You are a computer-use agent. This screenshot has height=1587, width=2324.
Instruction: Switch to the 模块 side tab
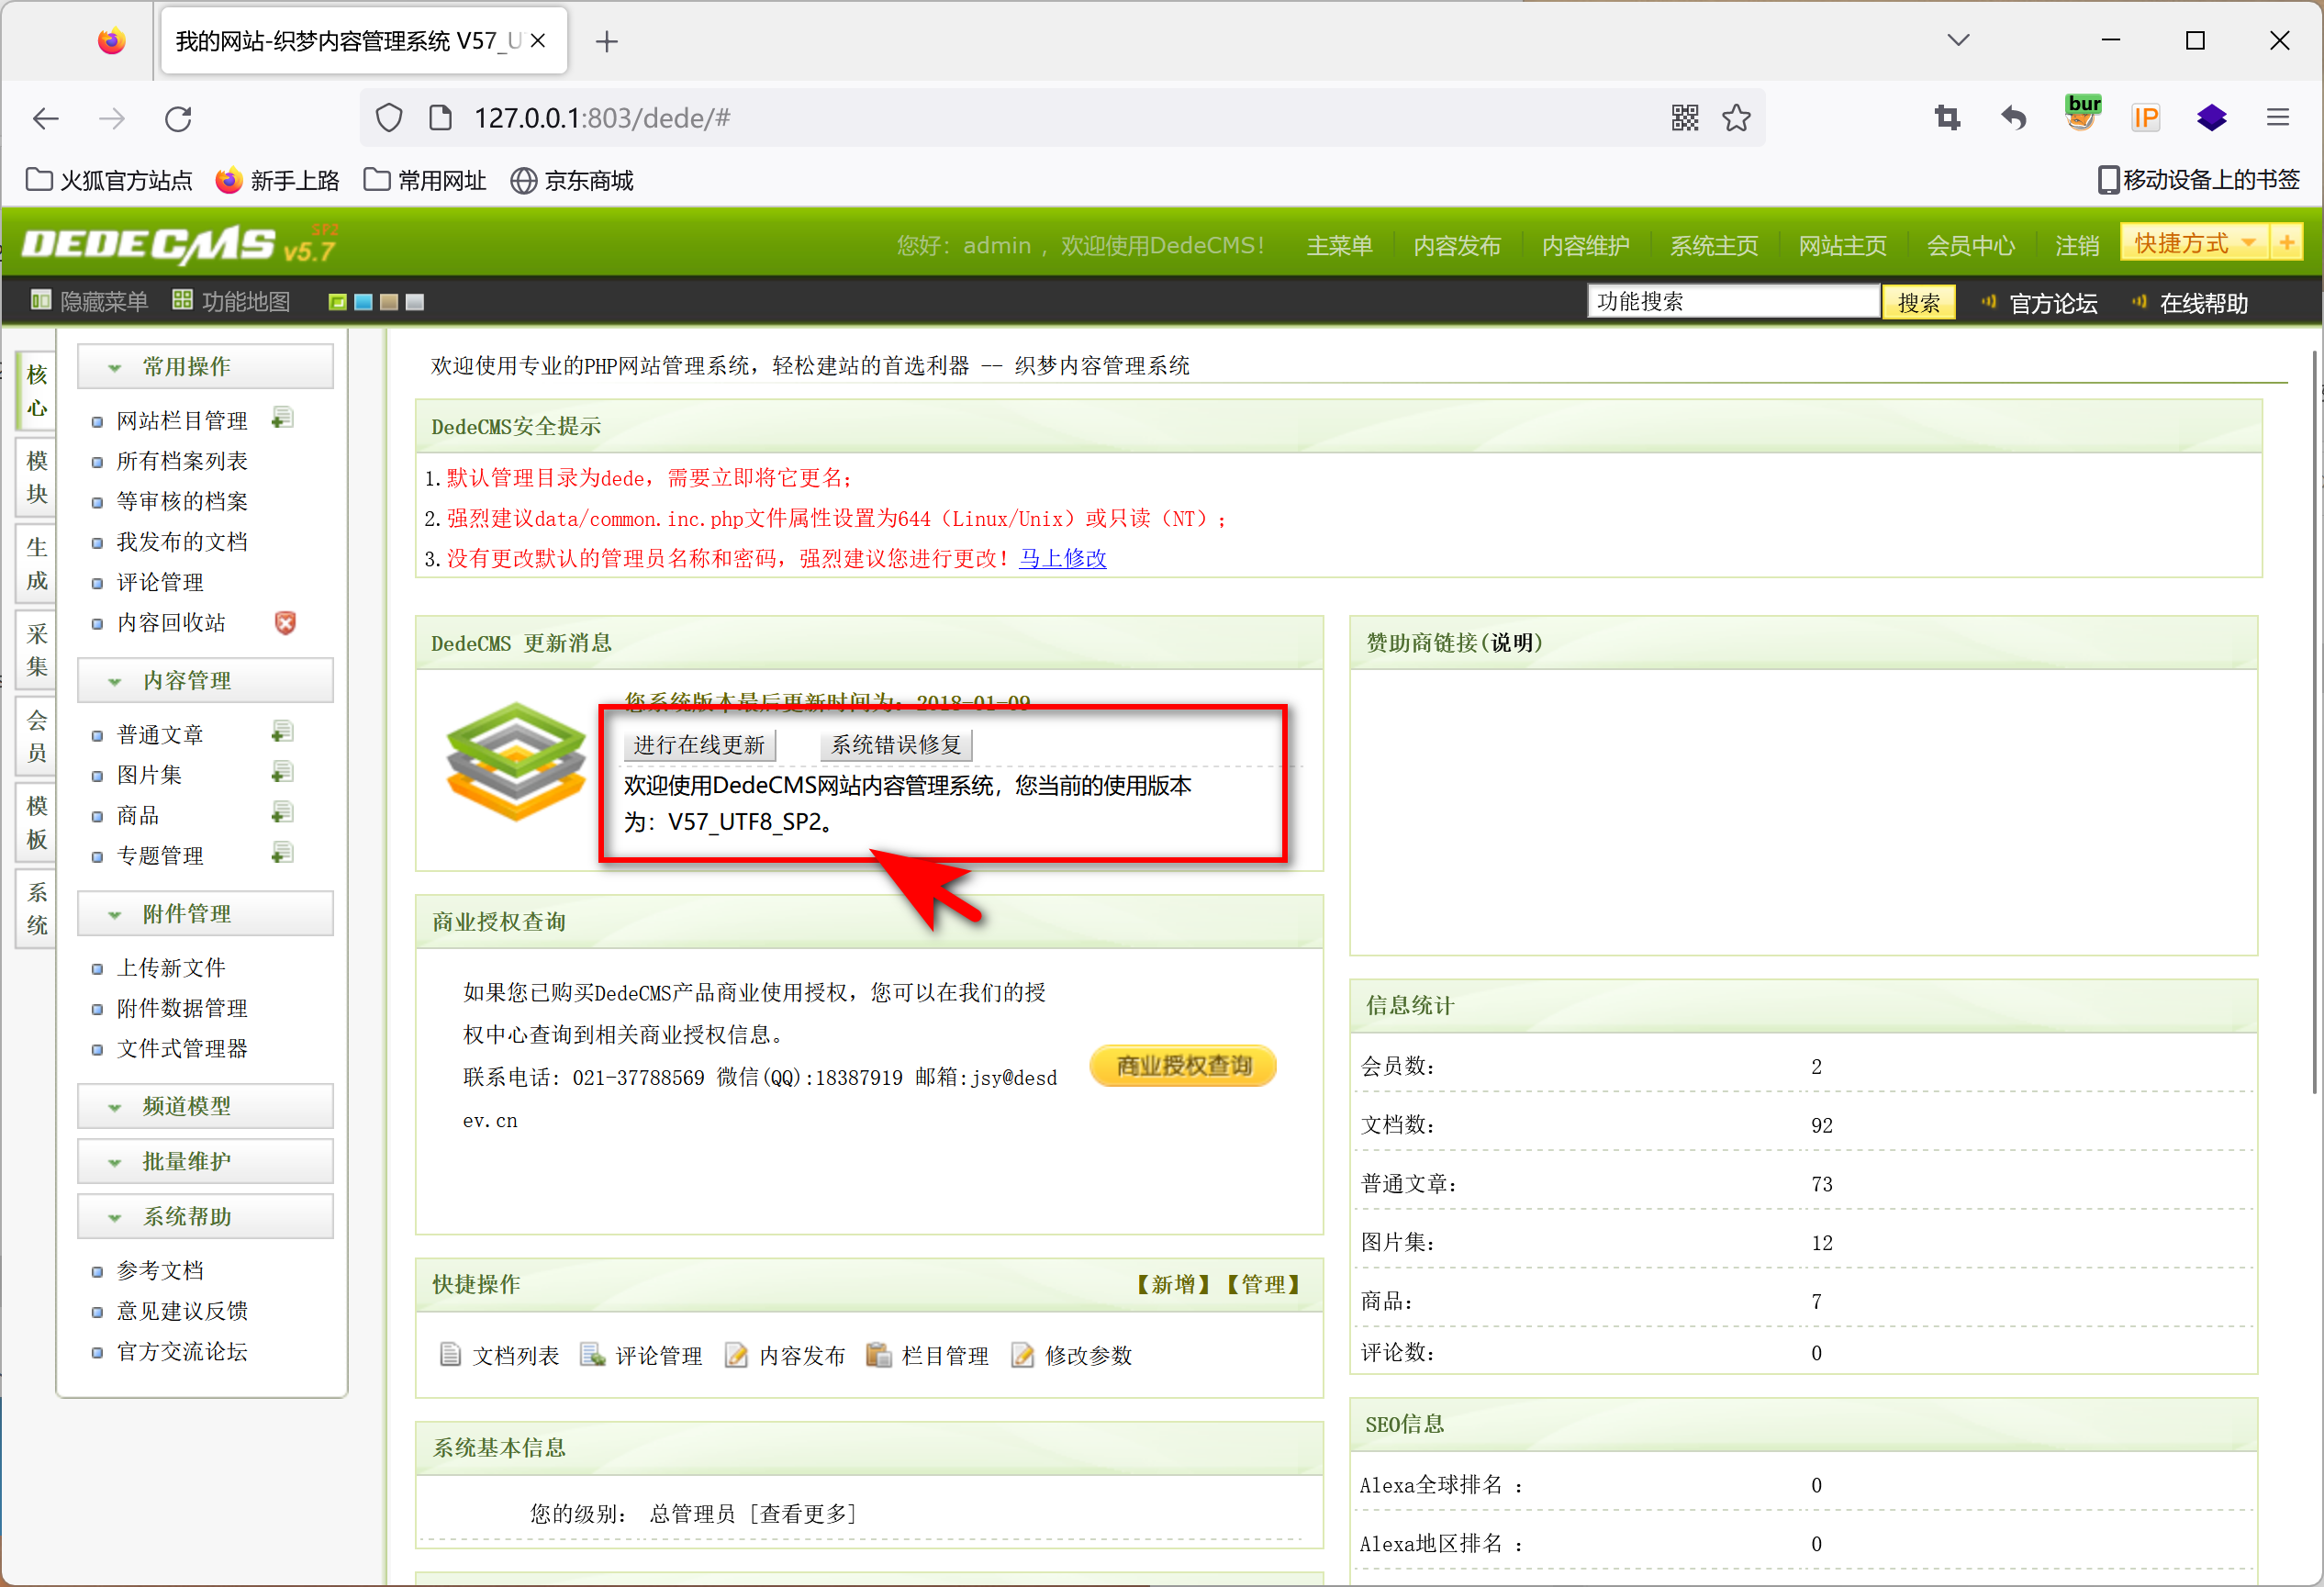point(37,477)
